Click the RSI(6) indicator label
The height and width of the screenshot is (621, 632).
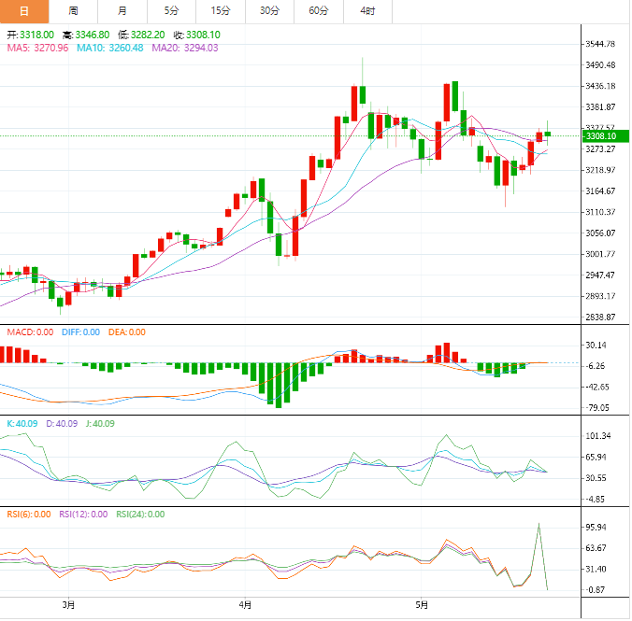tap(29, 514)
